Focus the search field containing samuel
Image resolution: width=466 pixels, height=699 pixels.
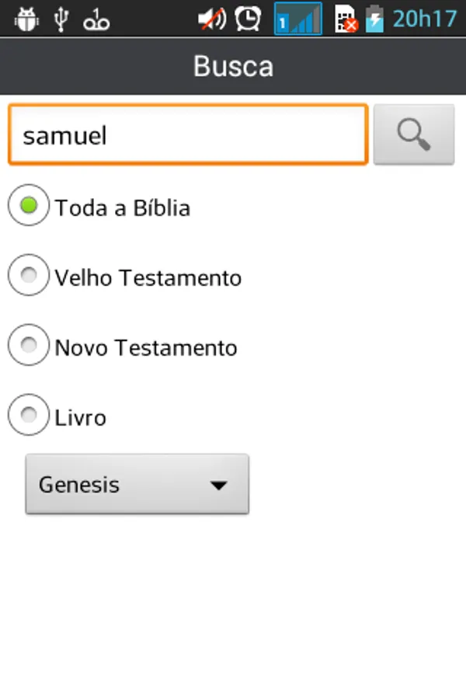[186, 135]
